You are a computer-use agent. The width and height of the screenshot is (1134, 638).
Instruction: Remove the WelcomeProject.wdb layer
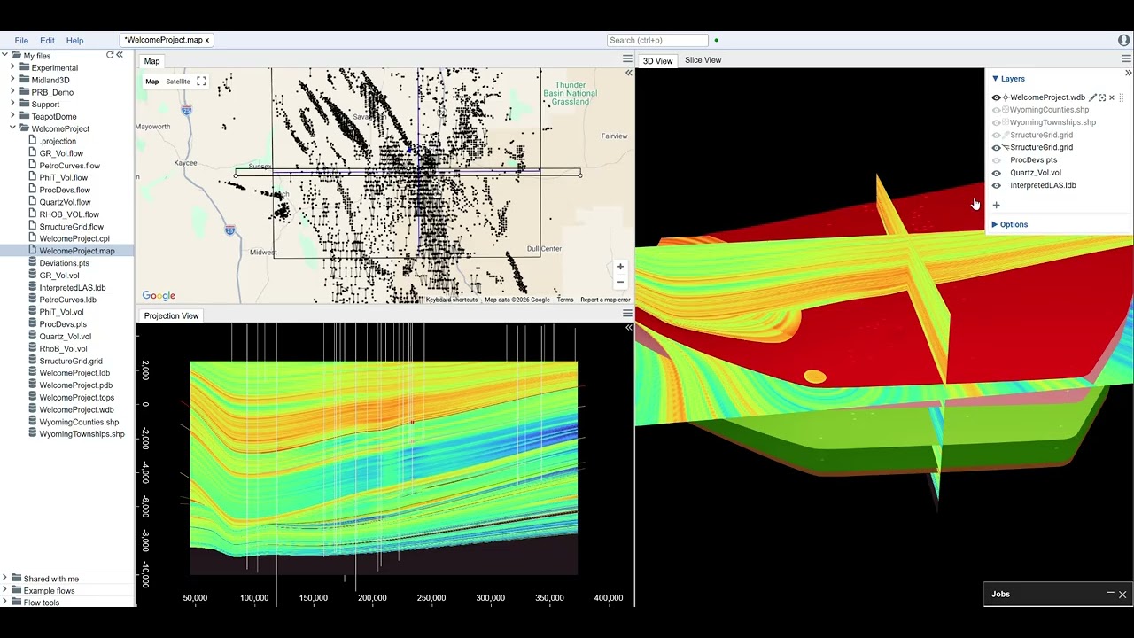pyautogui.click(x=1112, y=97)
